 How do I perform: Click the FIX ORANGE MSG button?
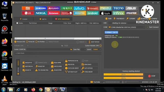pos(42,70)
